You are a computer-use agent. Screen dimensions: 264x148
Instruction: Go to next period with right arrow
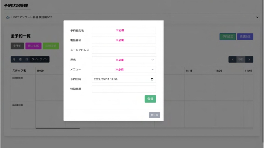[249, 59]
